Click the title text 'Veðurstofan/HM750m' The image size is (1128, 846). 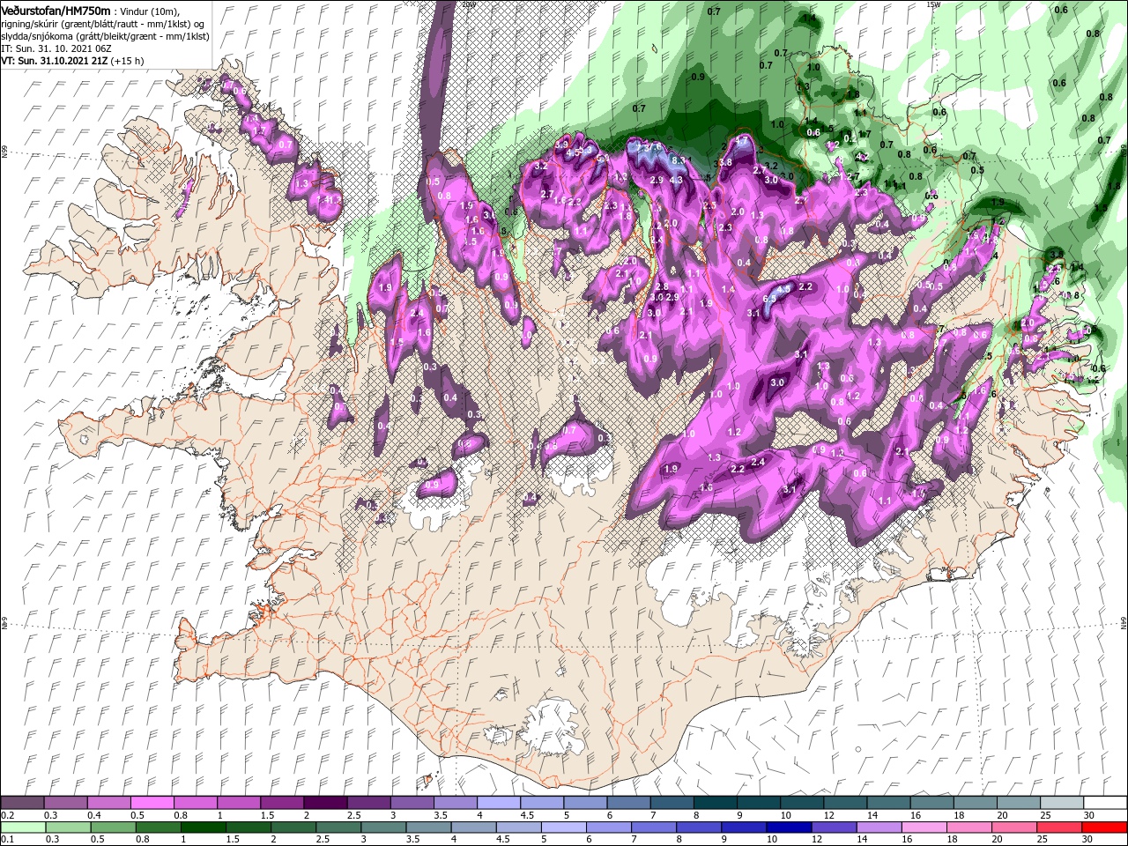pos(56,11)
